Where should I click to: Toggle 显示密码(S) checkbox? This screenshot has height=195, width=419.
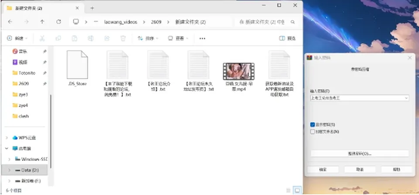tap(313, 125)
